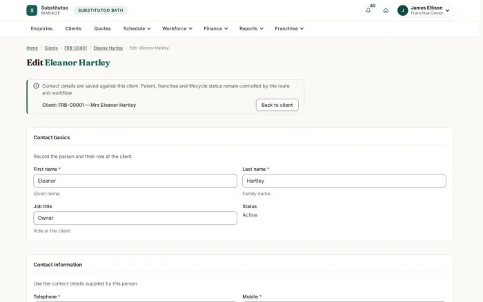The image size is (483, 302).
Task: Follow the FRB-C0001 breadcrumb link
Action: point(75,48)
